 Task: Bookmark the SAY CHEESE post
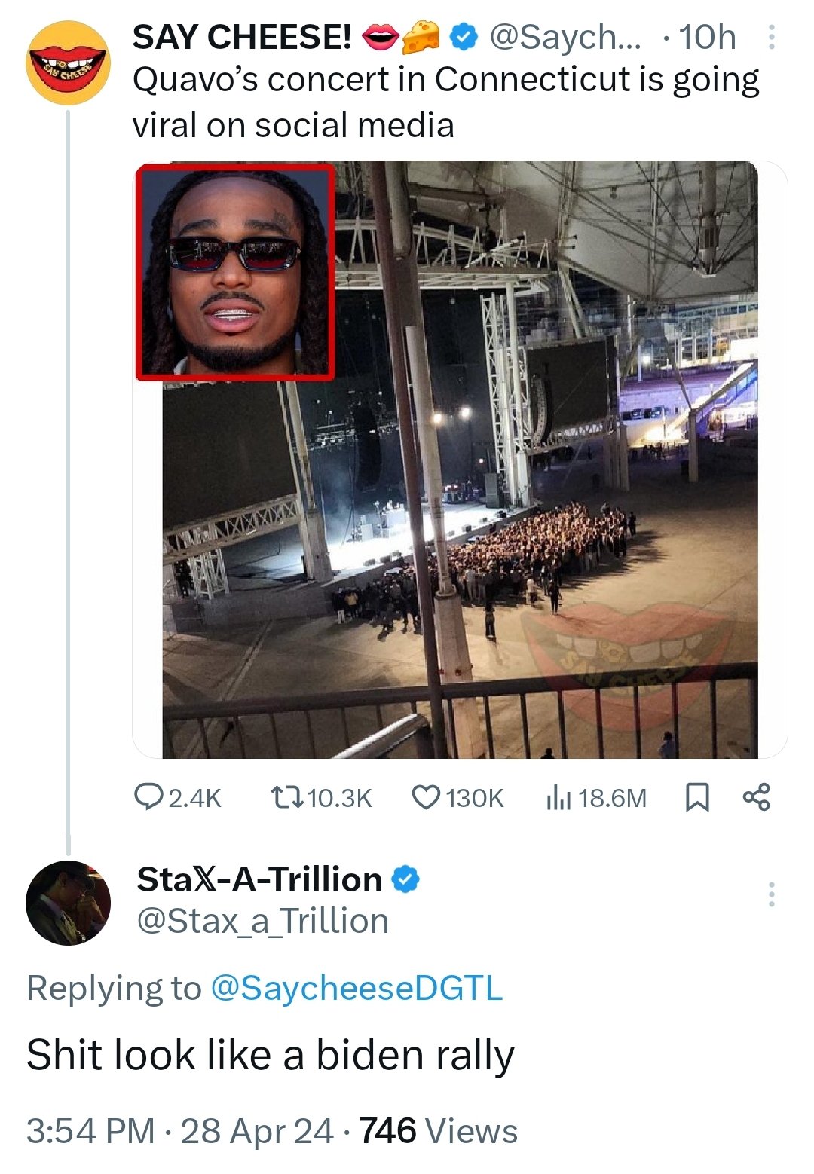point(697,797)
